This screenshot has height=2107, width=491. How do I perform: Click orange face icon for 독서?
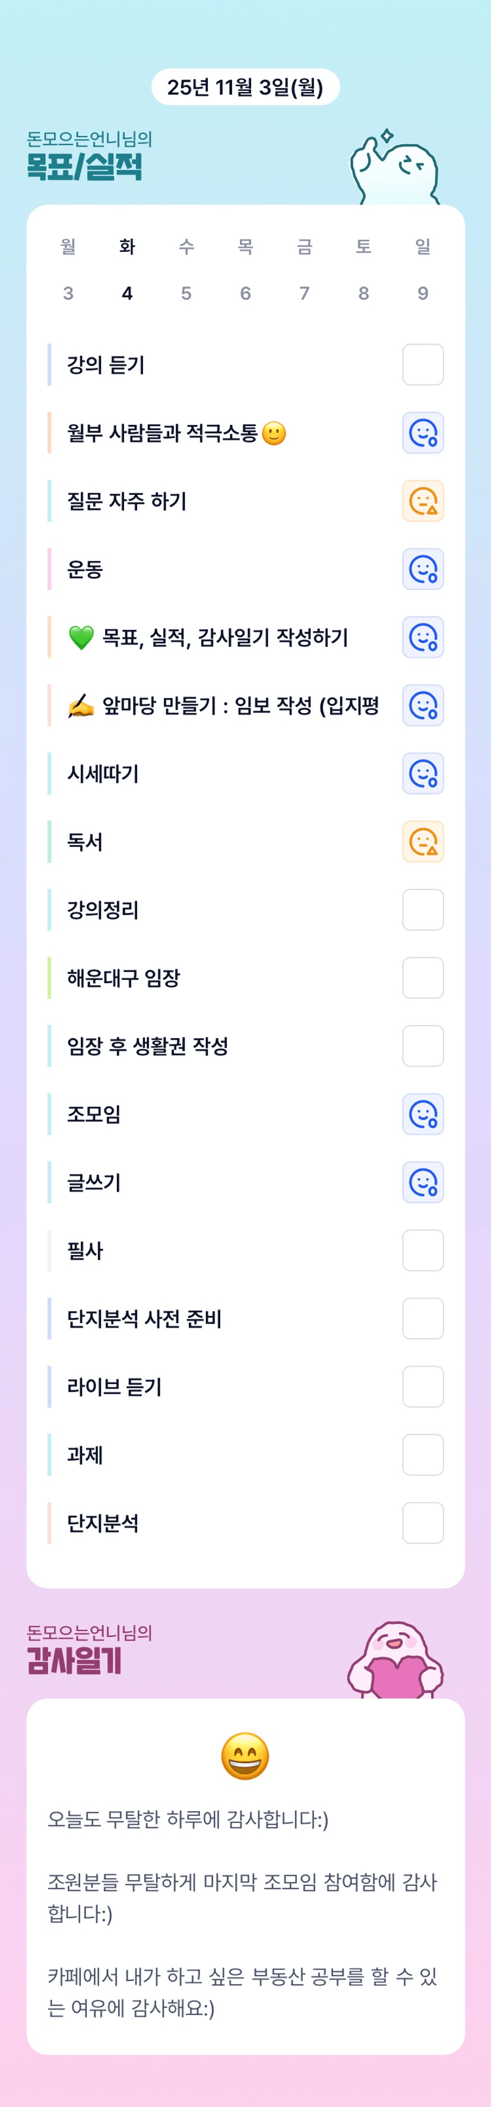422,841
